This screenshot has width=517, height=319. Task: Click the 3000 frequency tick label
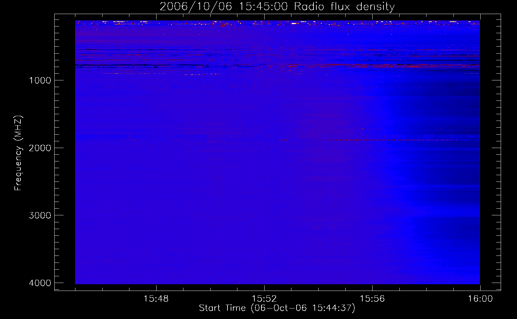point(40,215)
